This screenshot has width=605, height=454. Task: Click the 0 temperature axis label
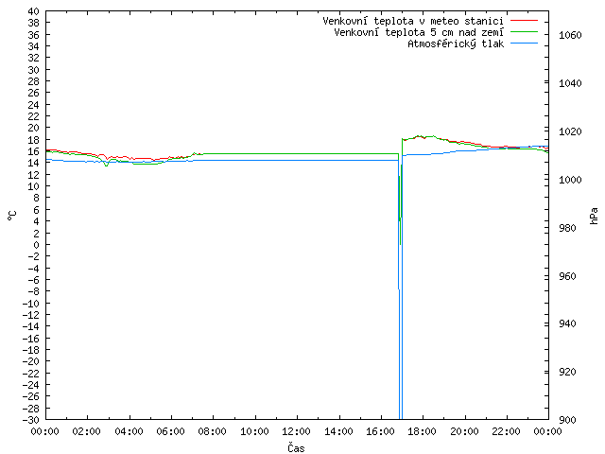click(x=36, y=245)
